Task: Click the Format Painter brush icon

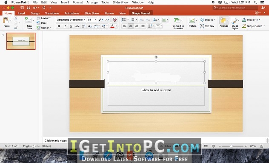Action: pos(16,28)
